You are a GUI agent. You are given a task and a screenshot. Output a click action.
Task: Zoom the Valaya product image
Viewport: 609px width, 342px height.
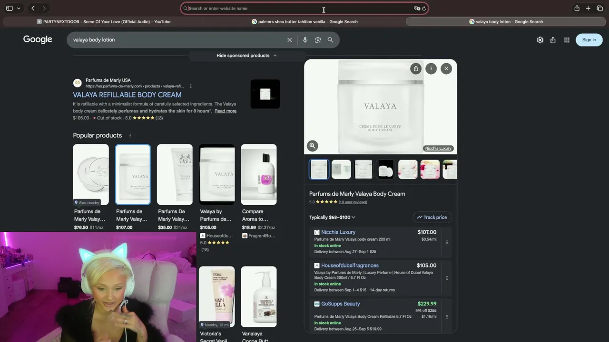point(312,146)
